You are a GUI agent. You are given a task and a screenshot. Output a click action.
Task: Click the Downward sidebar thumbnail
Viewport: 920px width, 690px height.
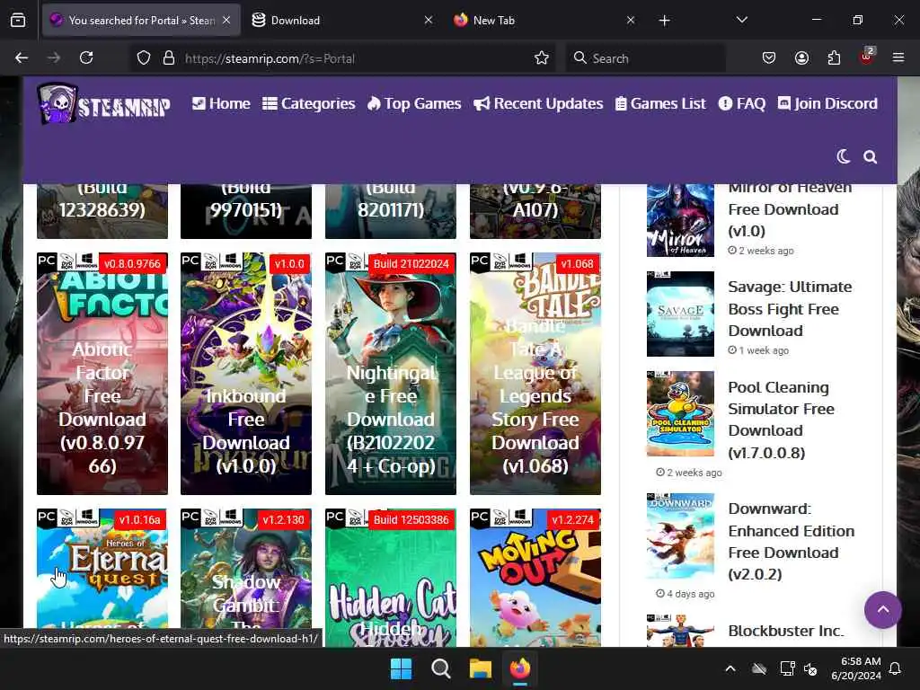(681, 535)
